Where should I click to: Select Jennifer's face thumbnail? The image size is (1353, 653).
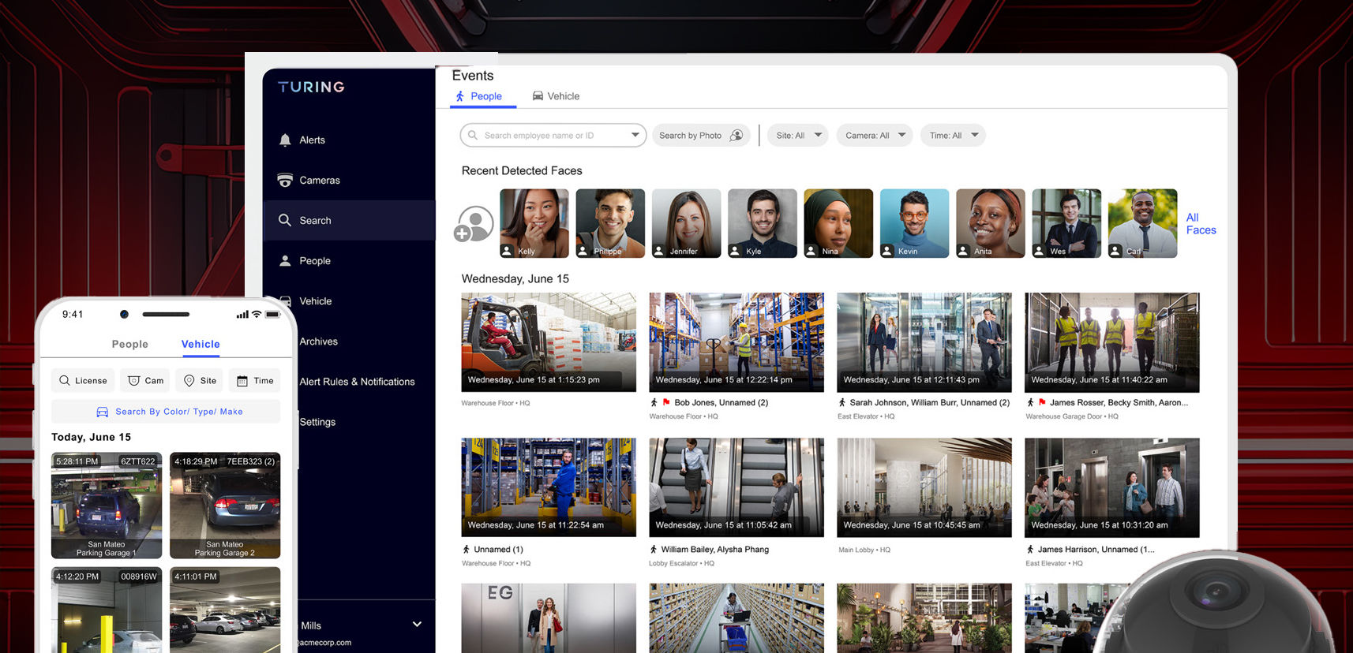coord(687,223)
